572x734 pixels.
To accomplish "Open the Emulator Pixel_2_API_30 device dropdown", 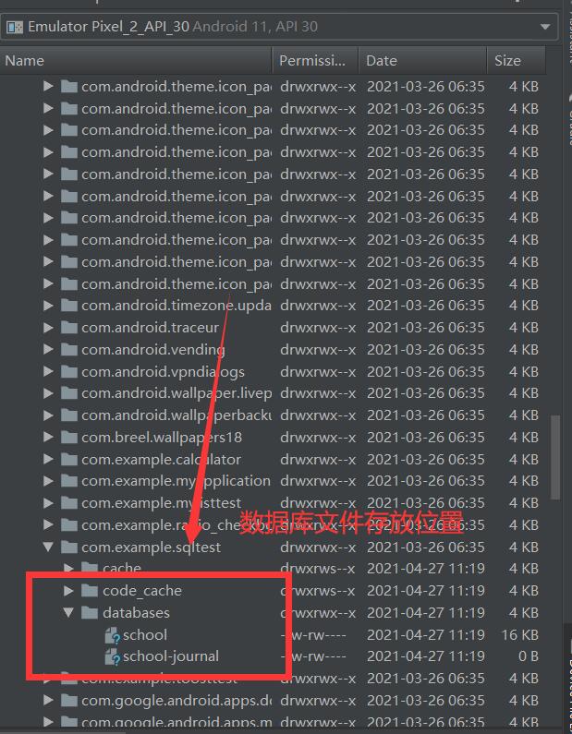I will pyautogui.click(x=279, y=27).
